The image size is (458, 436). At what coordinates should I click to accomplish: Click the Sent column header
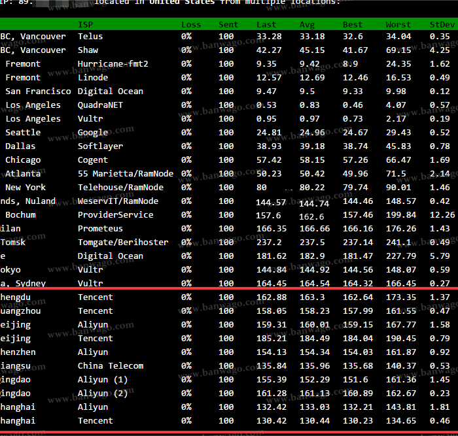pyautogui.click(x=228, y=25)
